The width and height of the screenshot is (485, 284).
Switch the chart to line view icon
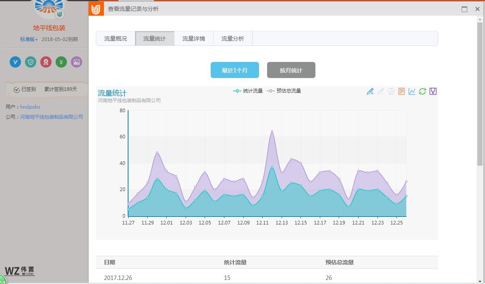pyautogui.click(x=412, y=91)
